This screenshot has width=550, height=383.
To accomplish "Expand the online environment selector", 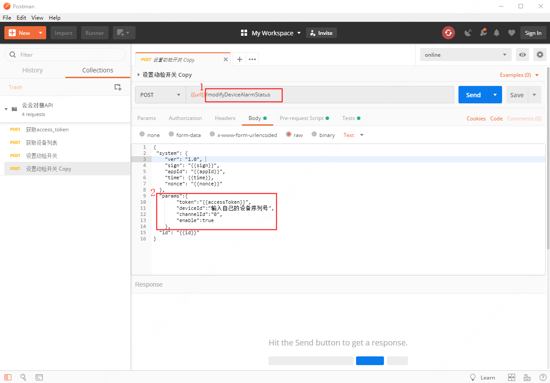I will [465, 55].
